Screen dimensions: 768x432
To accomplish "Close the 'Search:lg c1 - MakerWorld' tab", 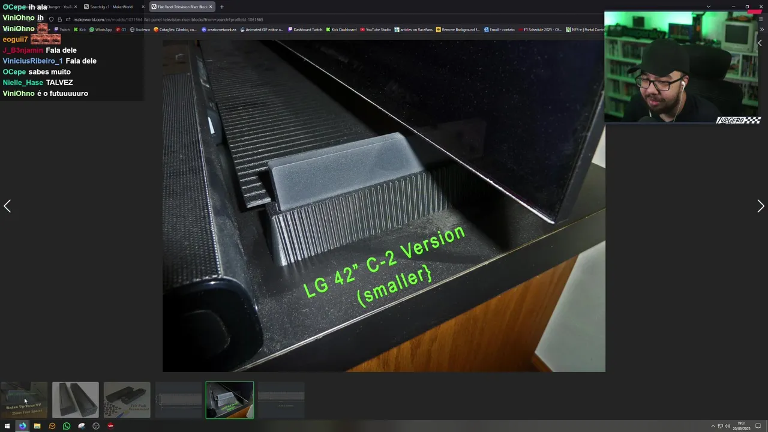I will pyautogui.click(x=143, y=7).
